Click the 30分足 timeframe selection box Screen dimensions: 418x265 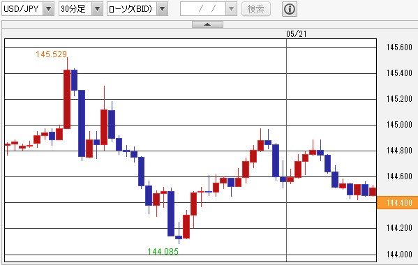click(x=75, y=9)
